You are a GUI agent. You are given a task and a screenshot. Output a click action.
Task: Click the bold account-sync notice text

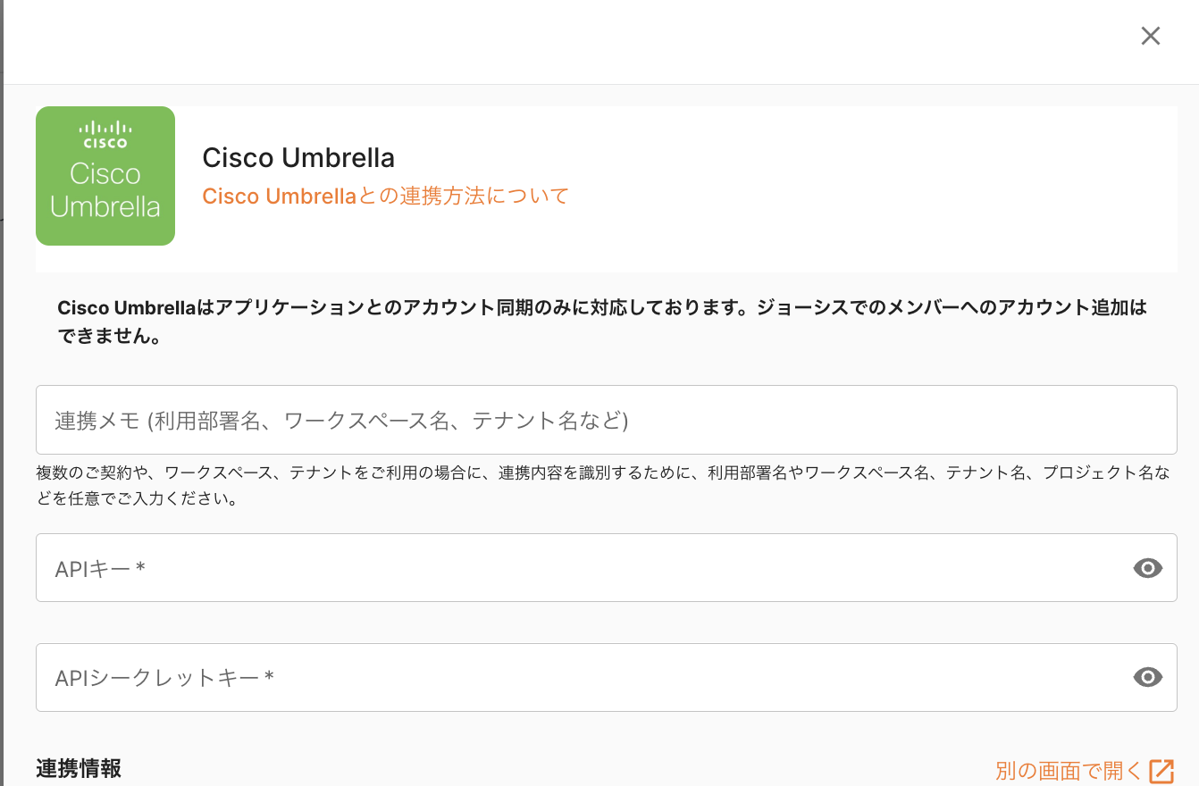click(601, 309)
